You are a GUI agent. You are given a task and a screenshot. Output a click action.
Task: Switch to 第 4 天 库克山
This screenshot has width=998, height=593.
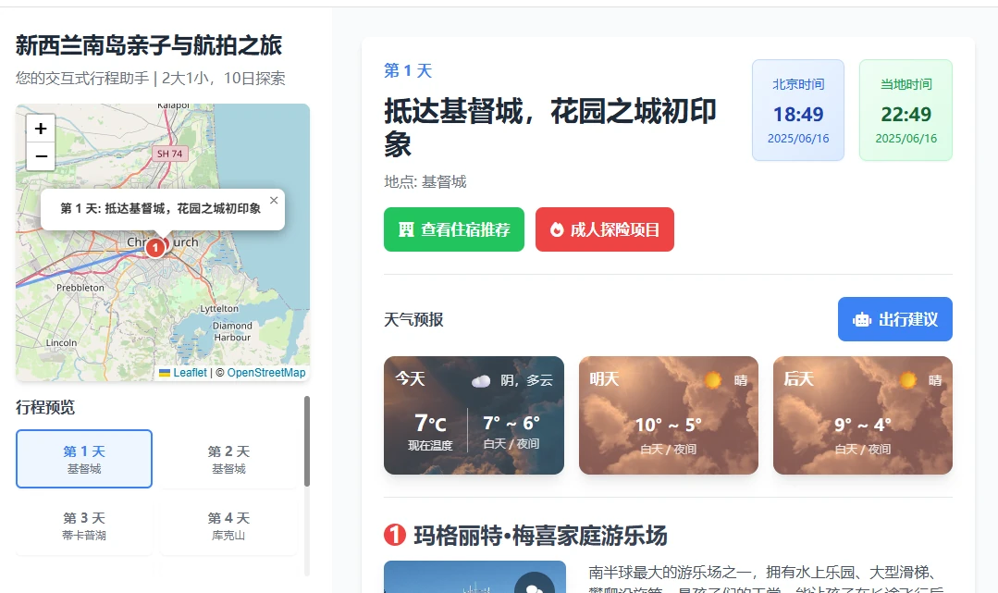click(228, 525)
